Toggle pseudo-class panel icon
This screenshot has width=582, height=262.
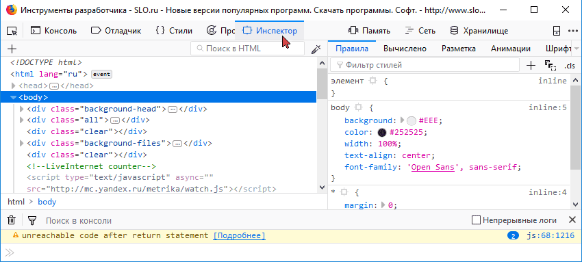coord(551,66)
